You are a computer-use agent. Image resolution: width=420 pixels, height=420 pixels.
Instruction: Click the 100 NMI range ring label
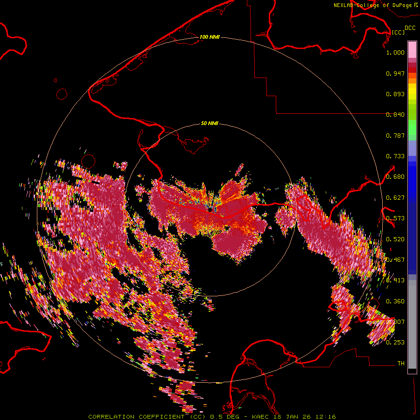click(210, 37)
